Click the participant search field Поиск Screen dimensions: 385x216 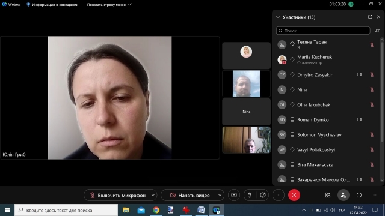click(323, 31)
